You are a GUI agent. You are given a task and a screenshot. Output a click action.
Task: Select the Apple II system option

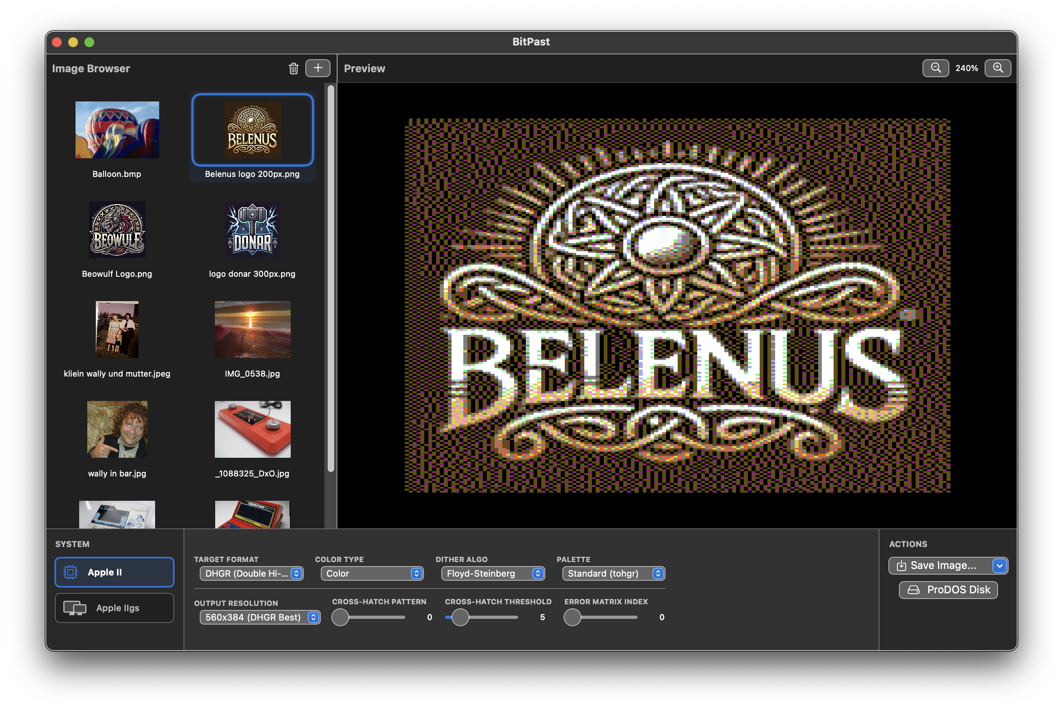(x=115, y=572)
